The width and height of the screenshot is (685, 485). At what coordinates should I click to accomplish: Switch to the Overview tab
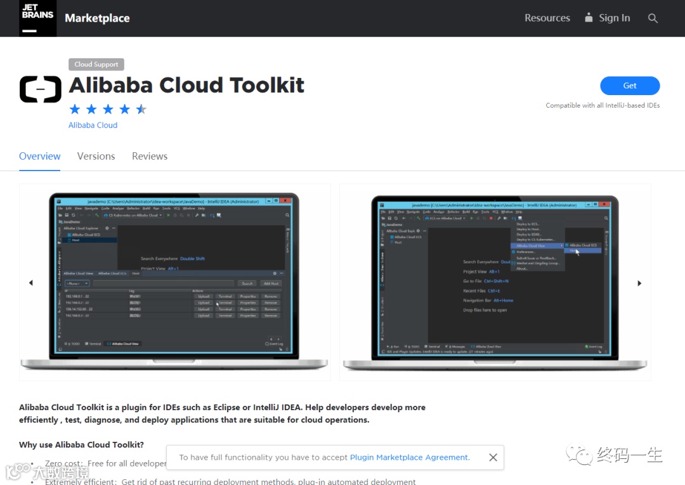[x=40, y=157]
